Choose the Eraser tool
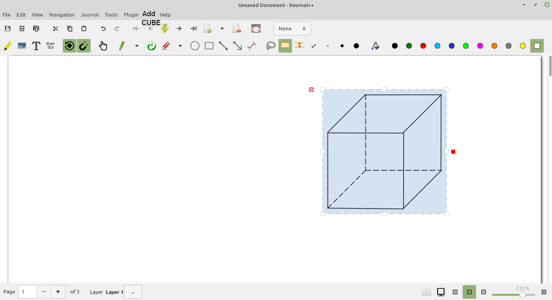Image resolution: width=552 pixels, height=300 pixels. click(166, 45)
